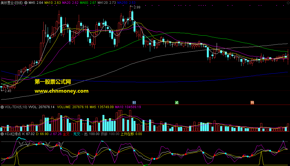The width and height of the screenshot is (290, 166).
Task: Click the 2.40 low price marker
Action: [x=8, y=91]
